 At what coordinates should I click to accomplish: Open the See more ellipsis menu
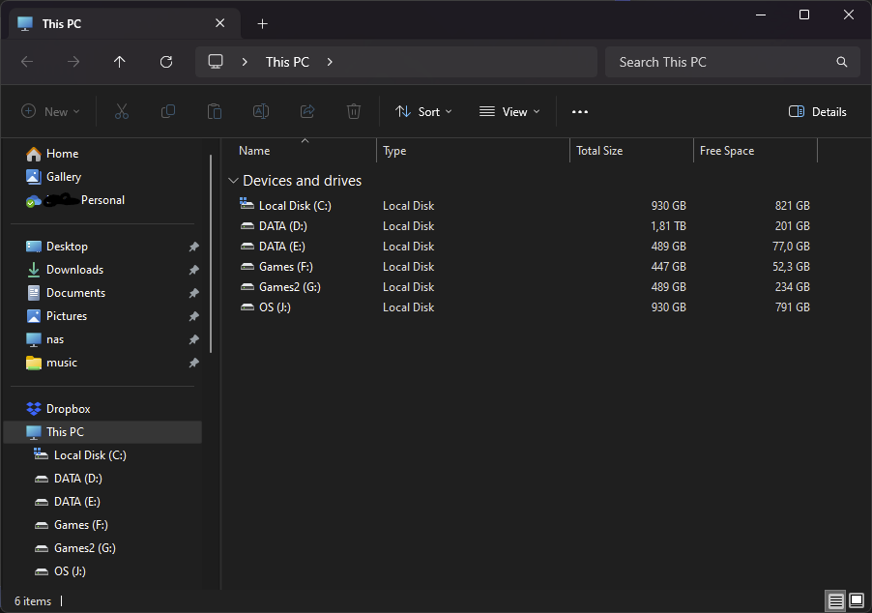click(x=580, y=112)
